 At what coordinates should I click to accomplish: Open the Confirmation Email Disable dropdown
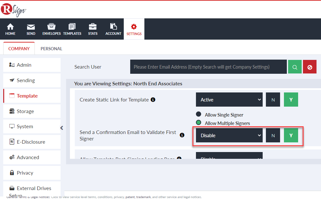[x=229, y=135]
